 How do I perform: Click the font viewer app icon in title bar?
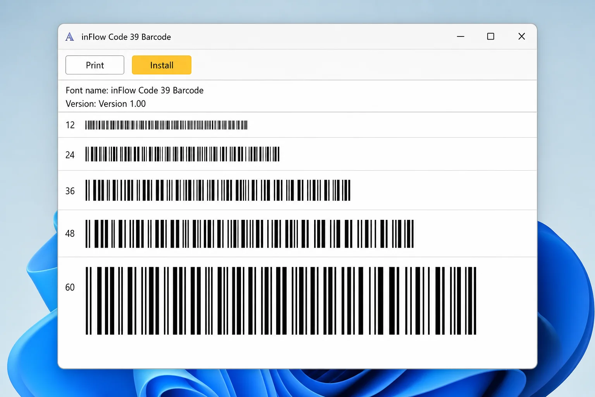coord(70,37)
